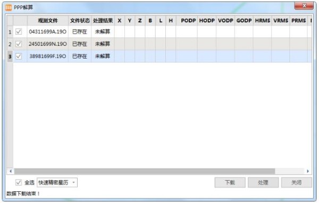Click 已存在 status in row 2
The width and height of the screenshot is (319, 203).
click(80, 44)
